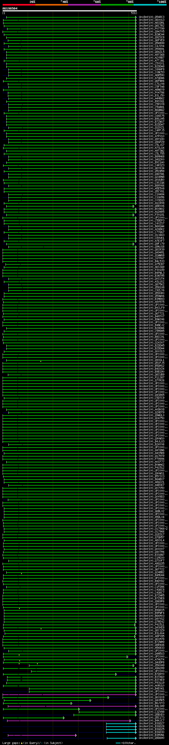Open hit UniRef100_Q9ZSC8
Viewport: 169px width, 745px height.
(152, 37)
